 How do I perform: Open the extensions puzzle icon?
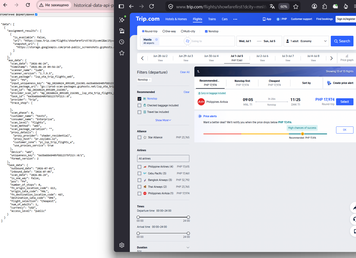point(325,6)
